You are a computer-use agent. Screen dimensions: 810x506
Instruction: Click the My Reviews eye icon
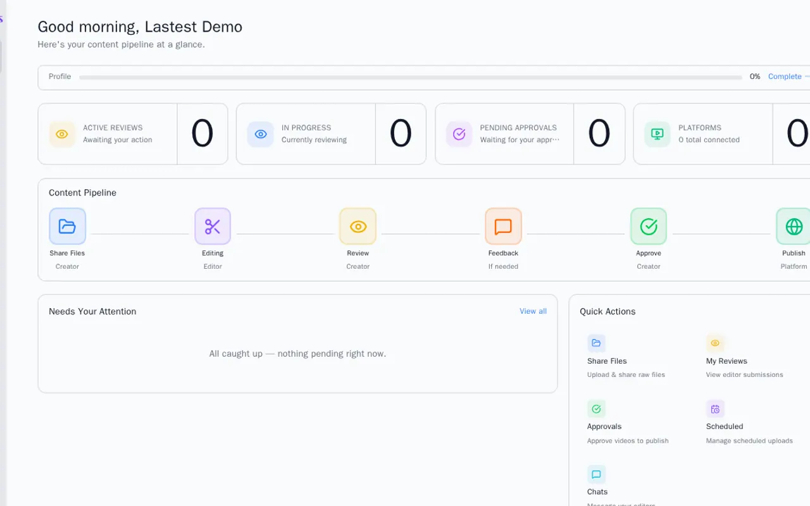click(x=715, y=343)
